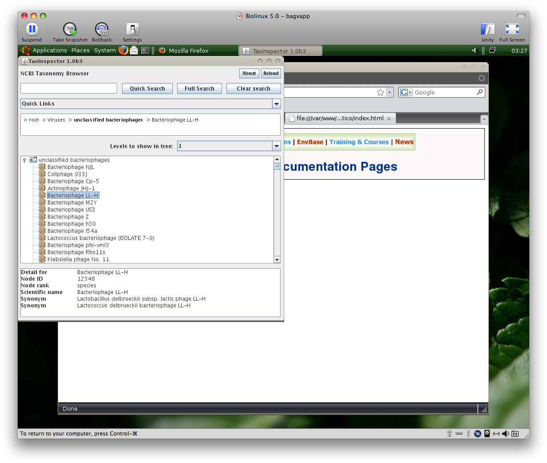
Task: Click the Suspend virtual machine icon
Action: click(32, 29)
